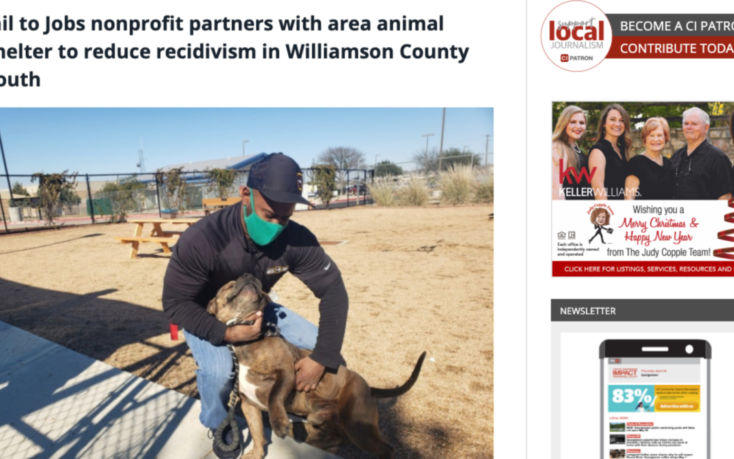Click the Support Local Journalism circular logo
The width and height of the screenshot is (734, 459).
click(x=576, y=36)
